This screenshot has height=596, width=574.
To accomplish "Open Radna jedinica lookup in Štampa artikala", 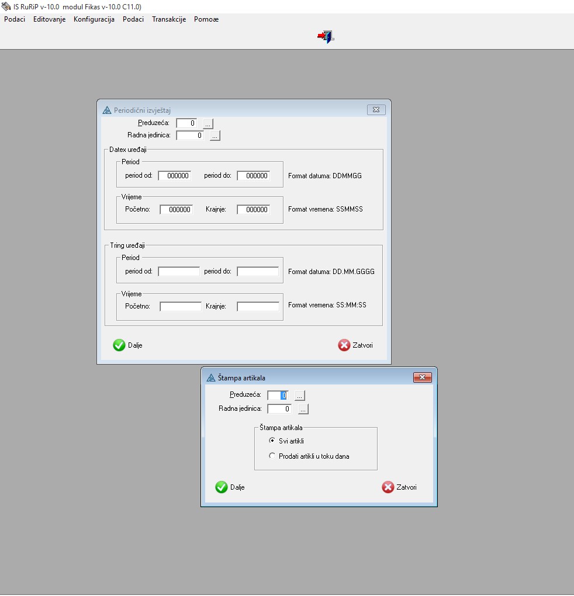I will [303, 409].
